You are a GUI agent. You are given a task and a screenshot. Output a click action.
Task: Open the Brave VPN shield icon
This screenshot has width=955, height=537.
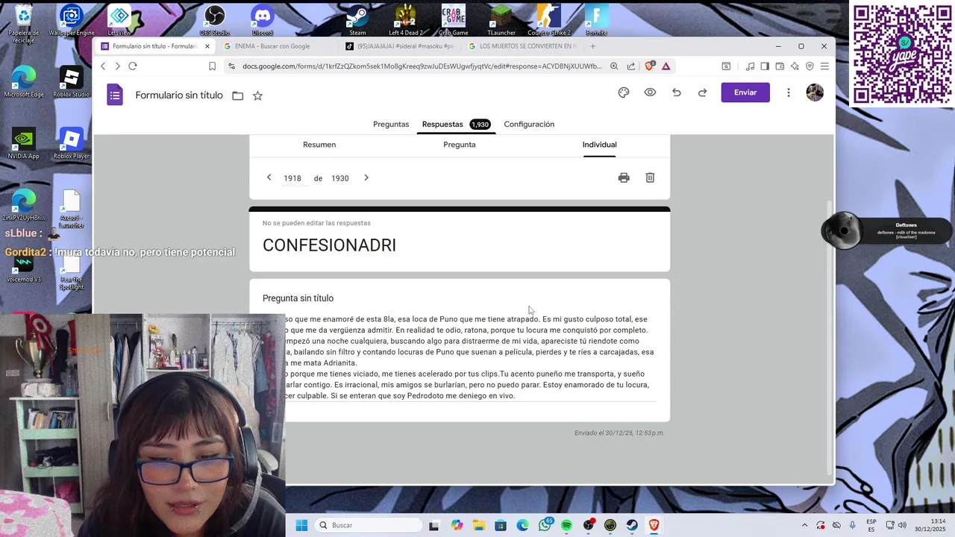(810, 66)
